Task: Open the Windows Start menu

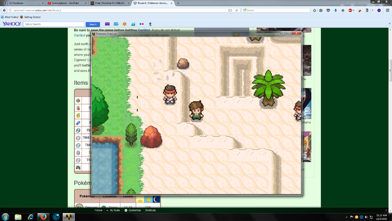Action: [x=6, y=217]
